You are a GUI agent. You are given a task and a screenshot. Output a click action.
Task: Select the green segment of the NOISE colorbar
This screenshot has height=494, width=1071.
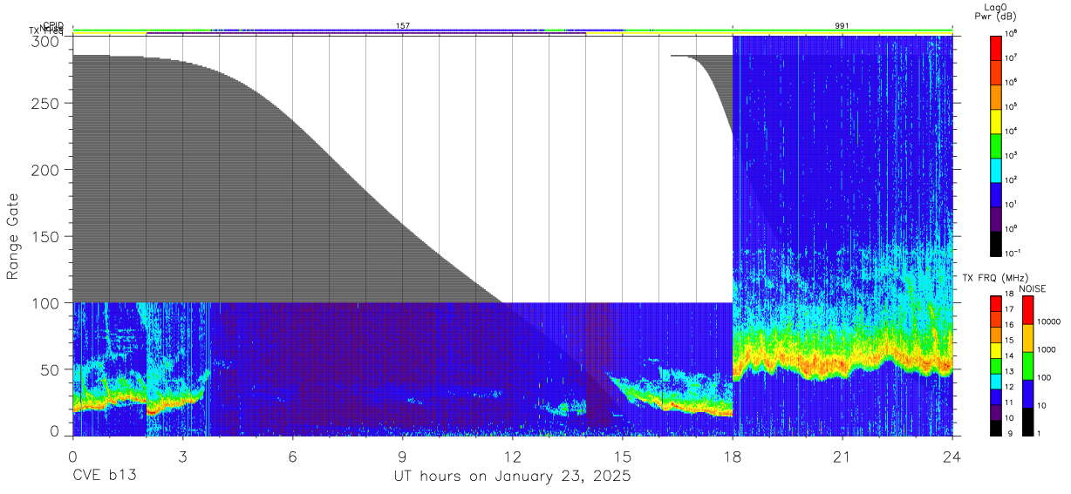[1027, 366]
